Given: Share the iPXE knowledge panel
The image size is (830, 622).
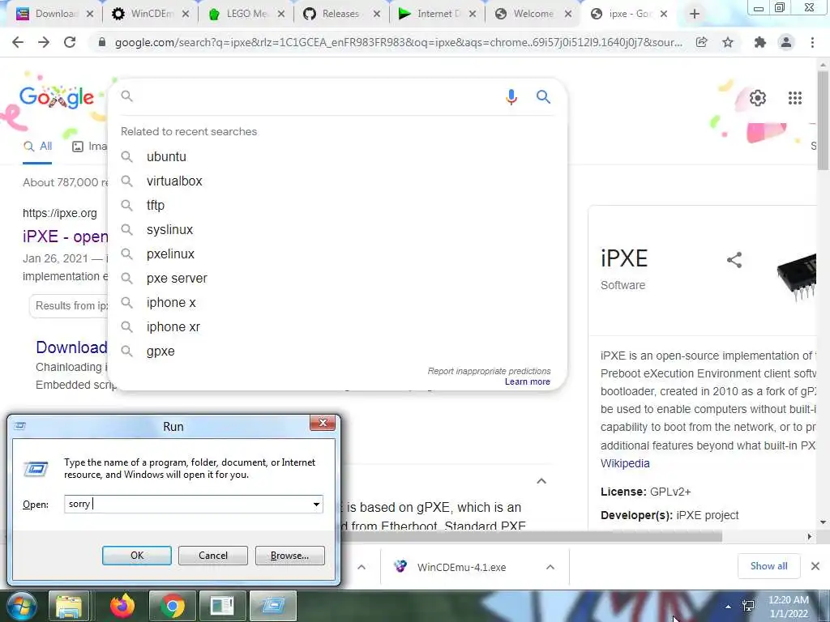Looking at the screenshot, I should point(734,260).
